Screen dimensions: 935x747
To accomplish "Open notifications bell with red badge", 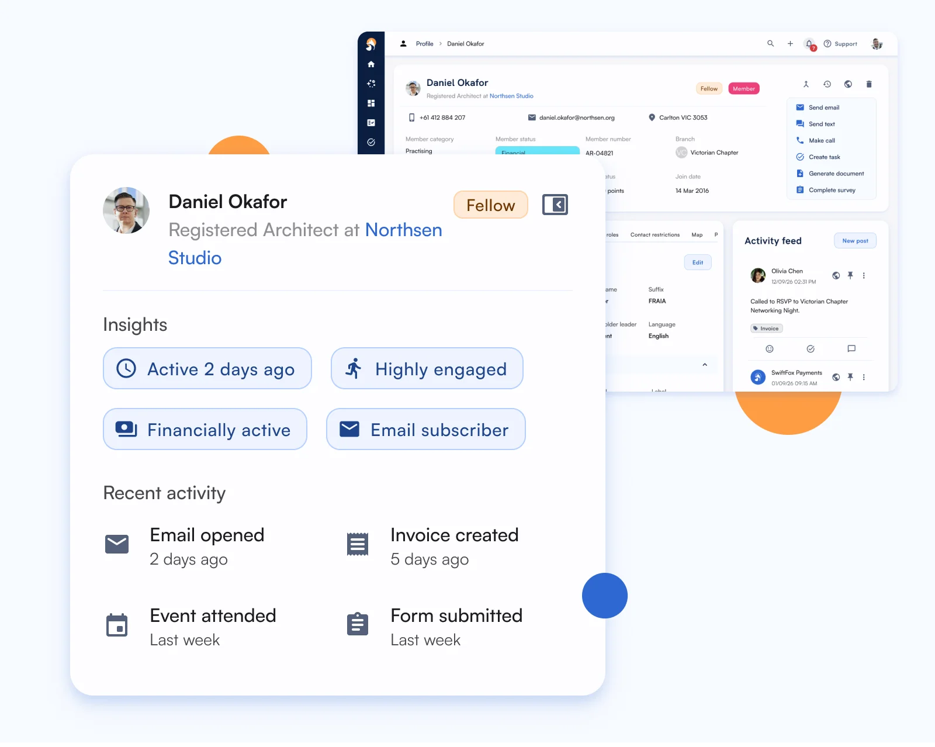I will [x=810, y=44].
